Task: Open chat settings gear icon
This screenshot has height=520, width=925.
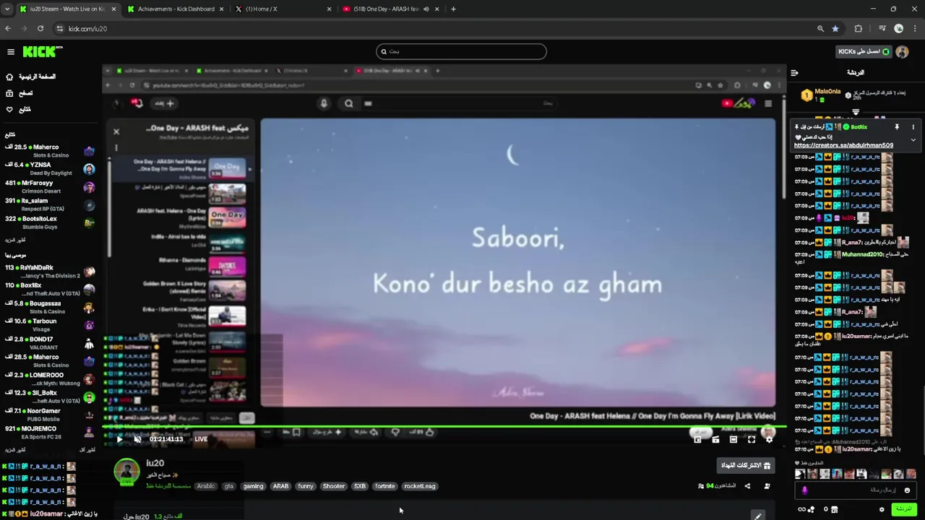Action: [882, 509]
